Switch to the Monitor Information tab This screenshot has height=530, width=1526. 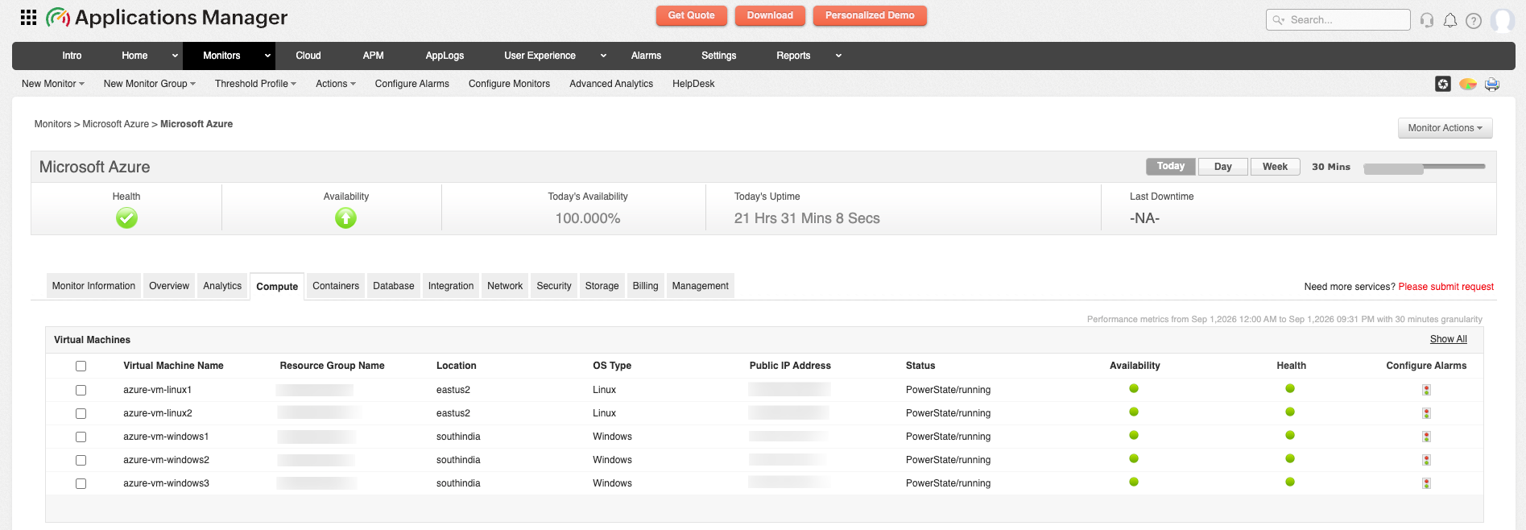93,286
